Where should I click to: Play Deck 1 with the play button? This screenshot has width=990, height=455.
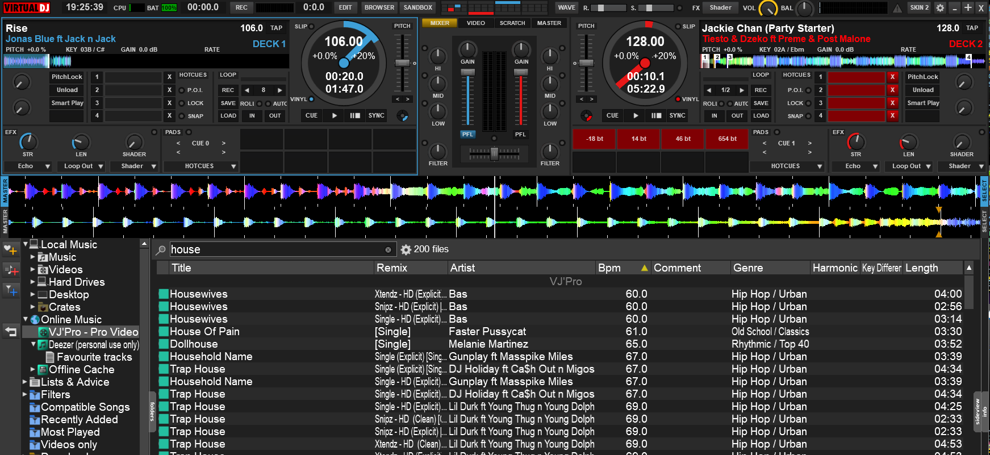335,115
